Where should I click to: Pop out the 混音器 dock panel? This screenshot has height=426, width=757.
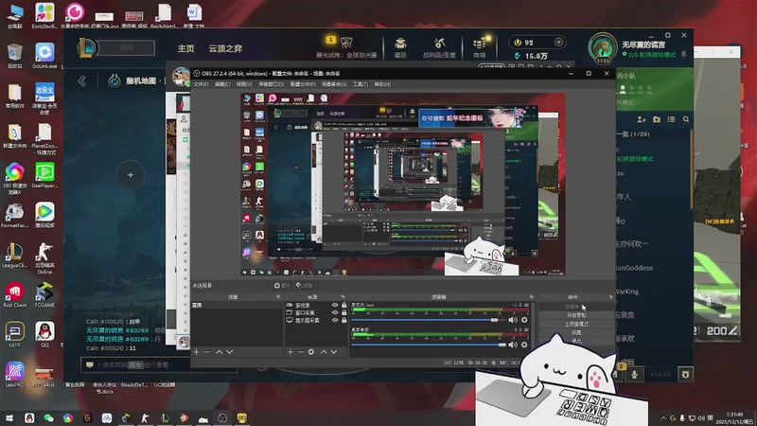[x=531, y=296]
